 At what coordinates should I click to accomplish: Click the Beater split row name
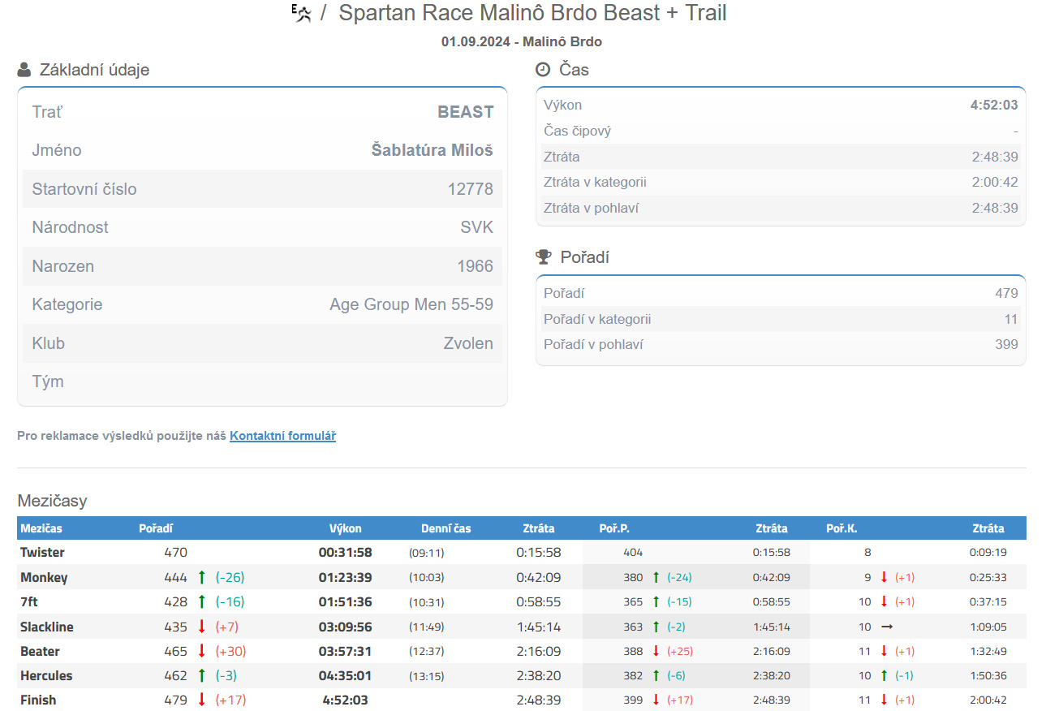click(40, 651)
